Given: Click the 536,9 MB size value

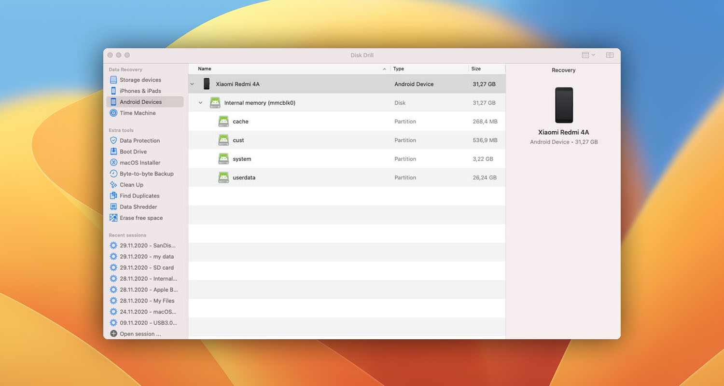Looking at the screenshot, I should coord(485,140).
